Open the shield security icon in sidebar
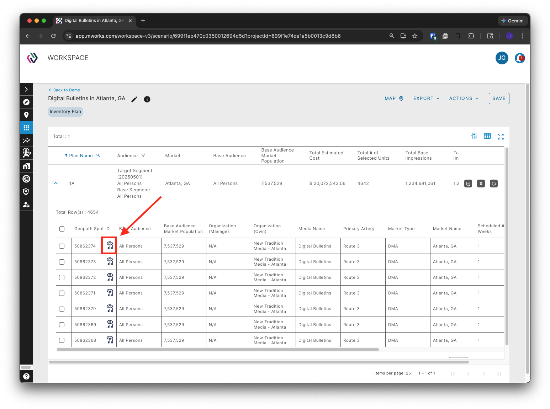 click(x=26, y=192)
